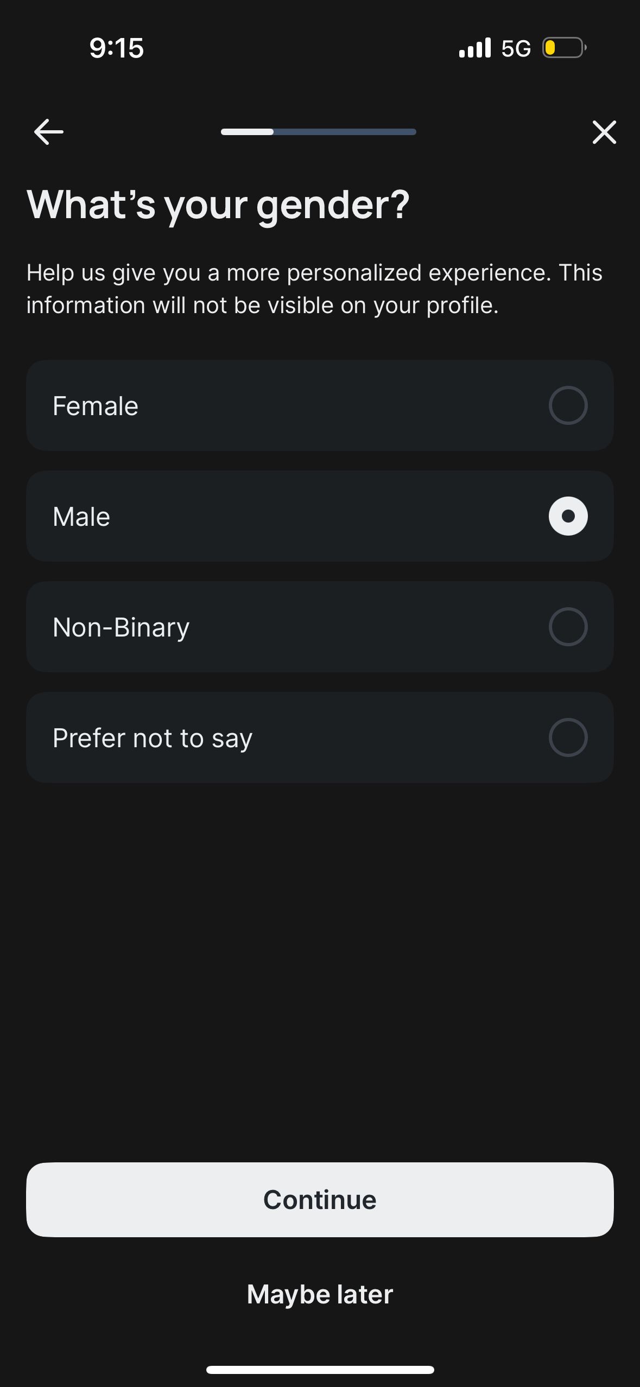Choose the Female option label

point(96,406)
